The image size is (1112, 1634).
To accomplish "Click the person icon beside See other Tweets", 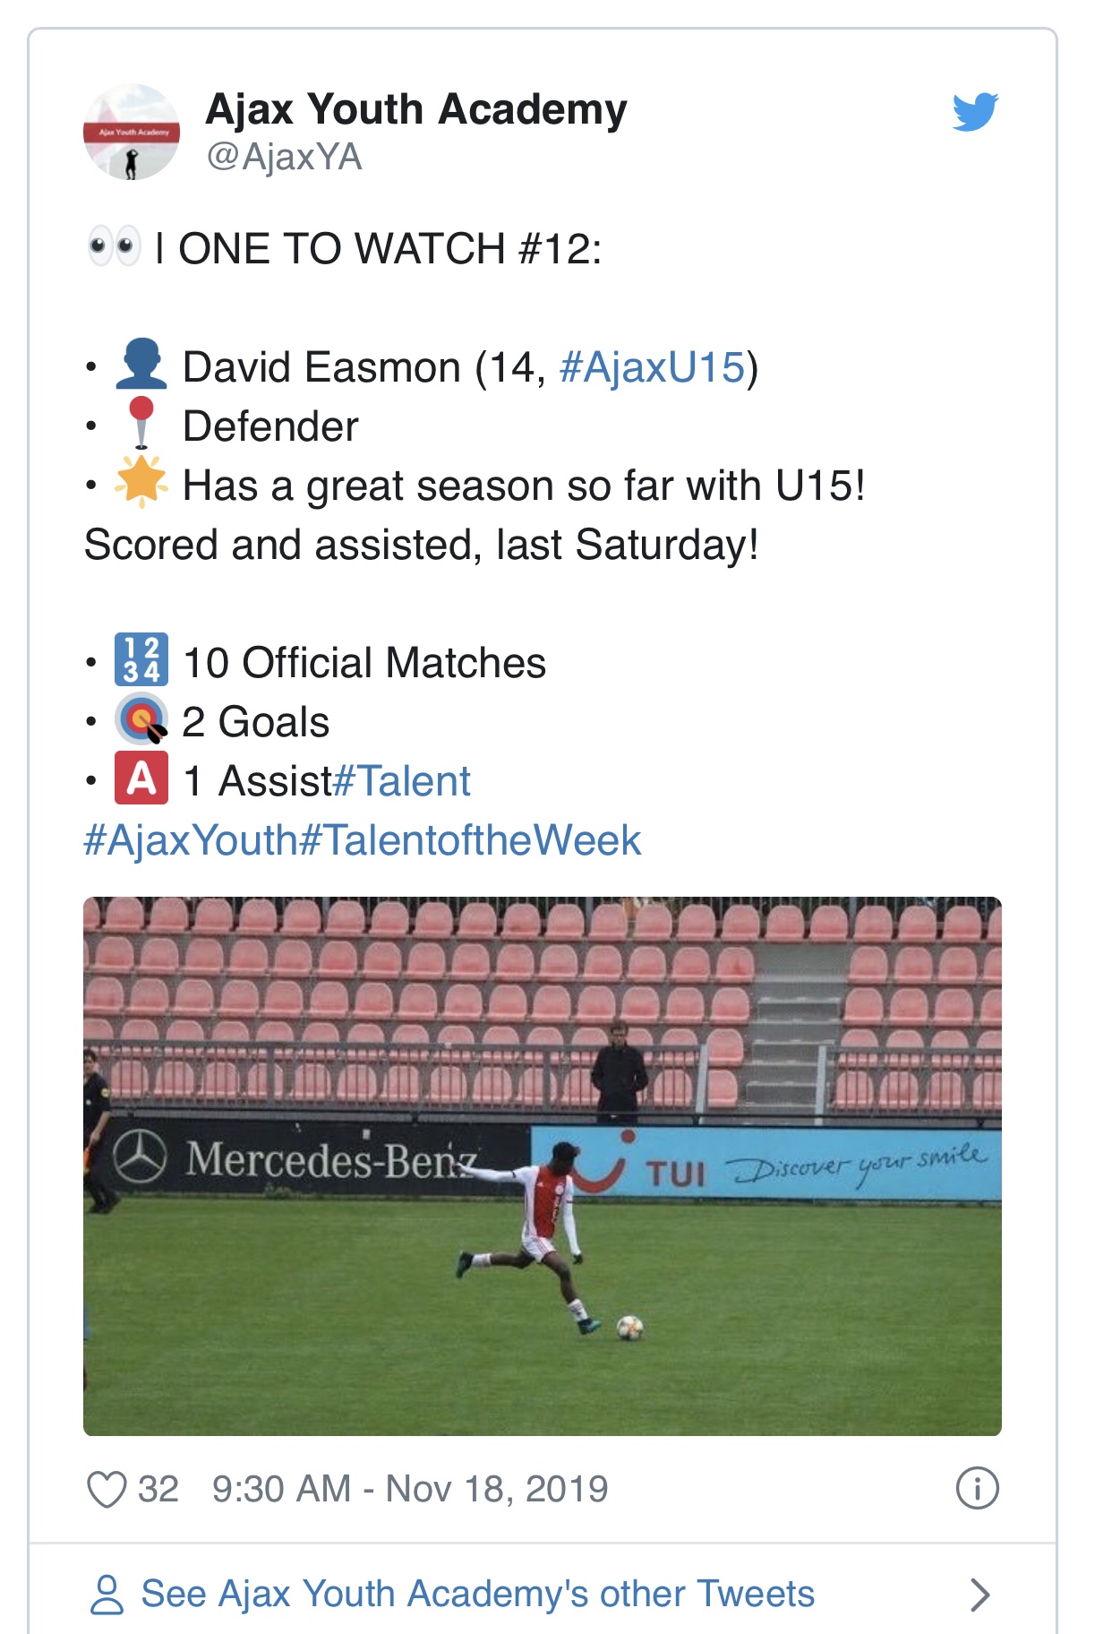I will [107, 1595].
